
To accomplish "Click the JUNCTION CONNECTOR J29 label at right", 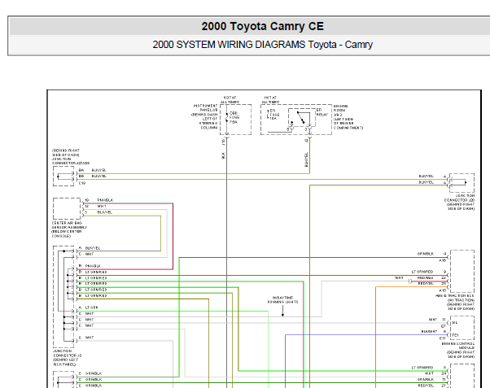I will [459, 202].
